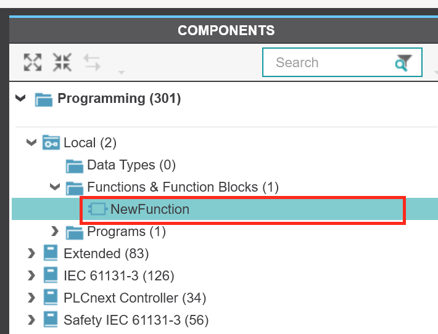Expand the PLCnext Controller (34) library

pyautogui.click(x=31, y=298)
